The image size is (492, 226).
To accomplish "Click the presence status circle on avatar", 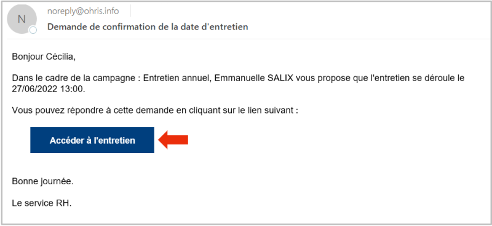I will [33, 30].
